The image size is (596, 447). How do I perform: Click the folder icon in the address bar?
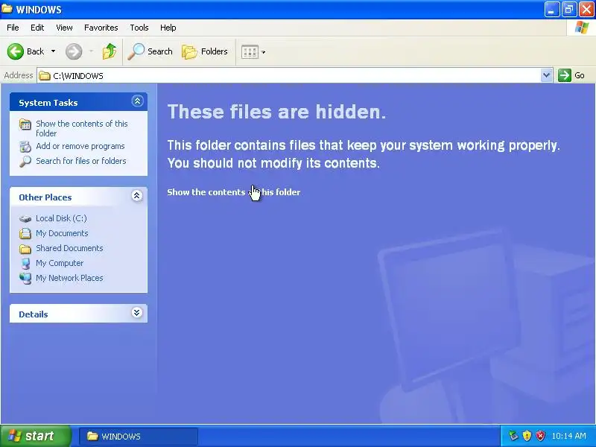point(45,76)
